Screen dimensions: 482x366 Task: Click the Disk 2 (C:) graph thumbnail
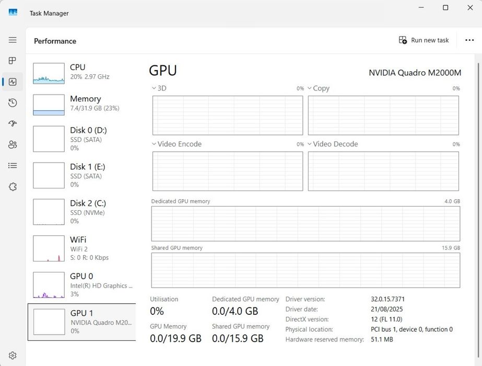(x=49, y=212)
